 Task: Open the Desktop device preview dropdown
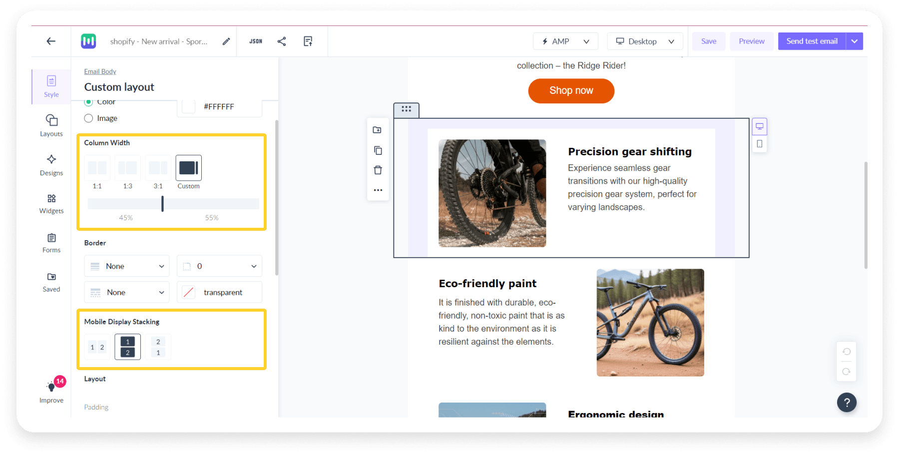coord(645,41)
